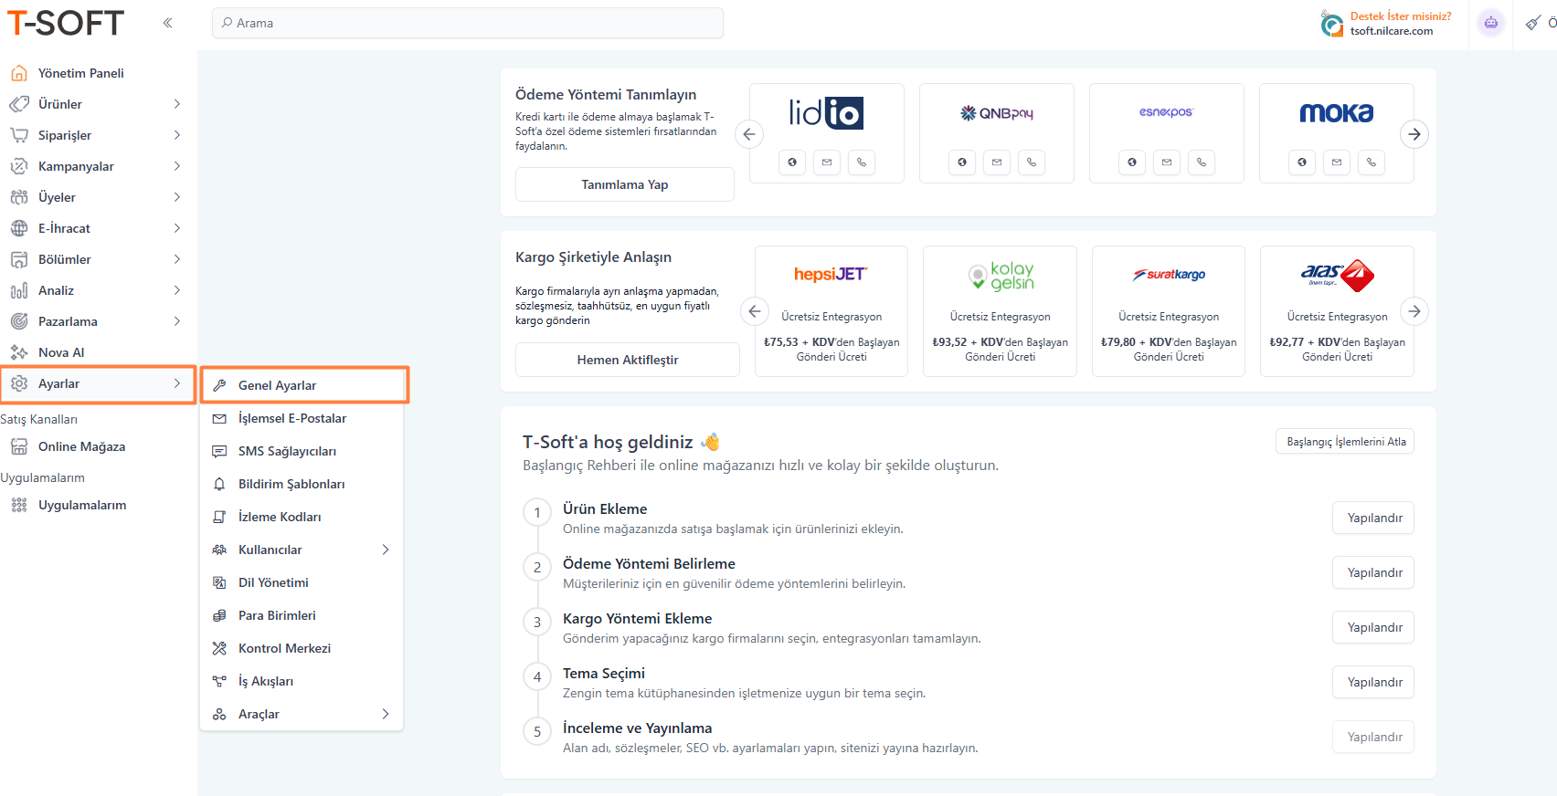
Task: Click the Tanımlama Yap button
Action: pos(624,184)
